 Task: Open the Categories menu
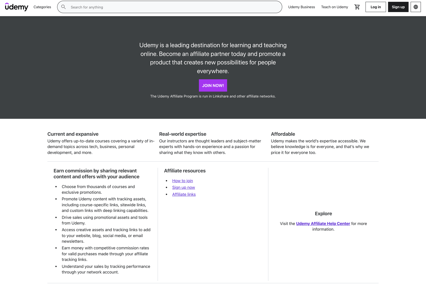click(x=42, y=7)
